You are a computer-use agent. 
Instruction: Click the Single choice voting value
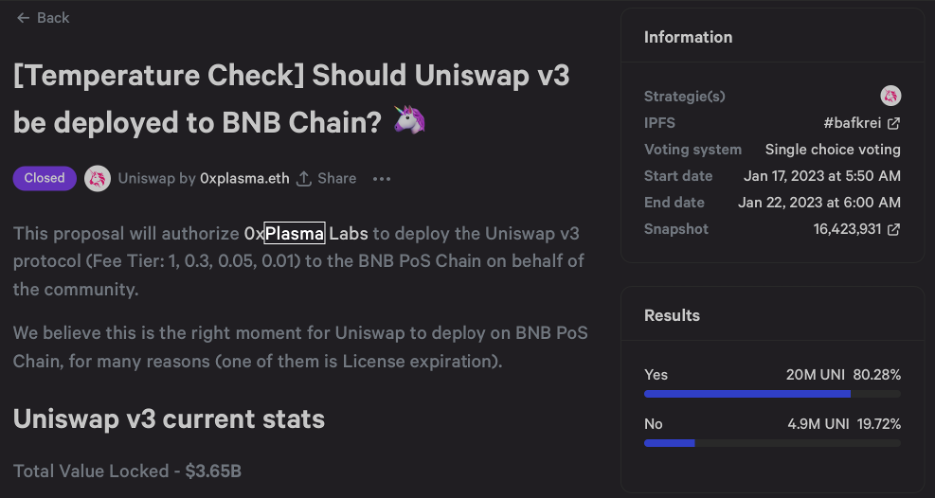[832, 149]
